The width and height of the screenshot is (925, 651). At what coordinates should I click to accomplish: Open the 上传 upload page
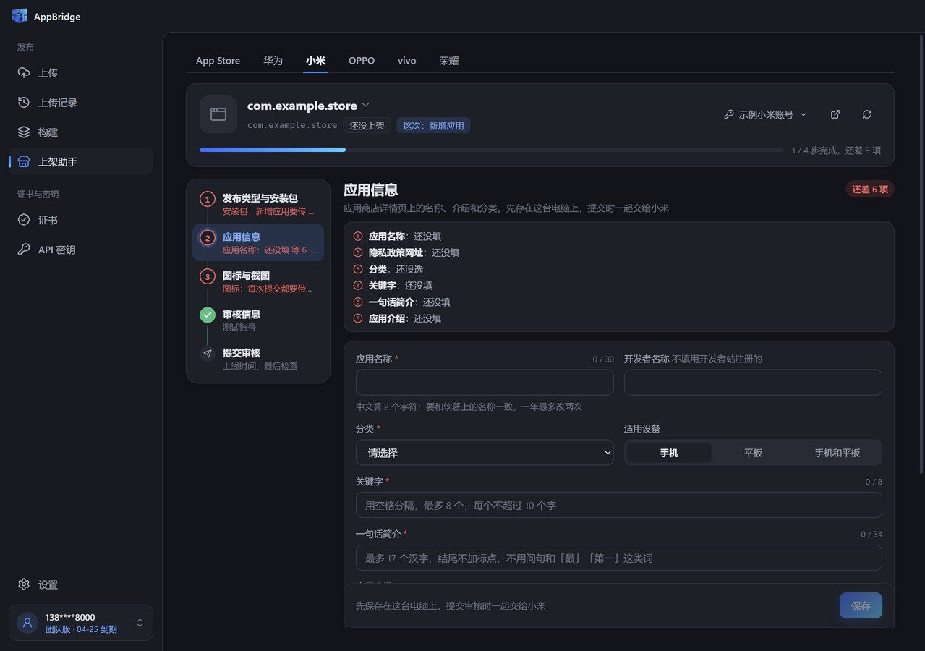tap(81, 73)
